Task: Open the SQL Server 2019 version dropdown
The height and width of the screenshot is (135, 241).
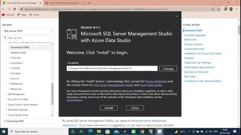Action: pyautogui.click(x=28, y=31)
